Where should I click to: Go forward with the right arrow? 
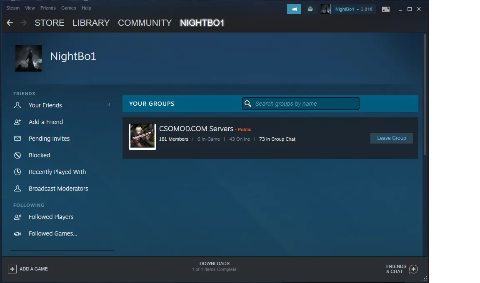[x=24, y=22]
